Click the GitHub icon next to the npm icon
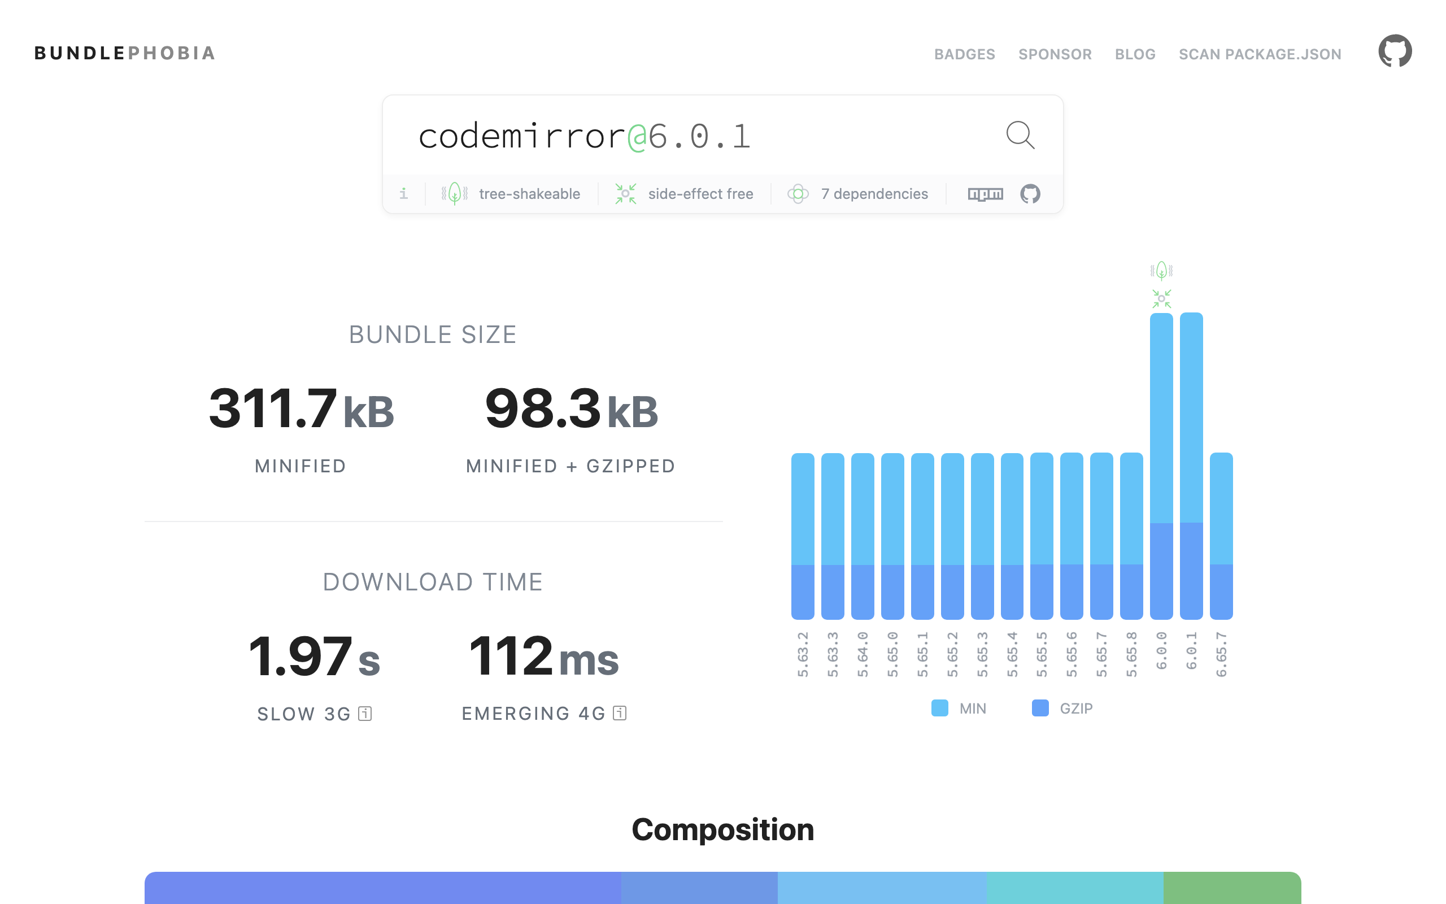This screenshot has height=904, width=1446. pyautogui.click(x=1030, y=193)
